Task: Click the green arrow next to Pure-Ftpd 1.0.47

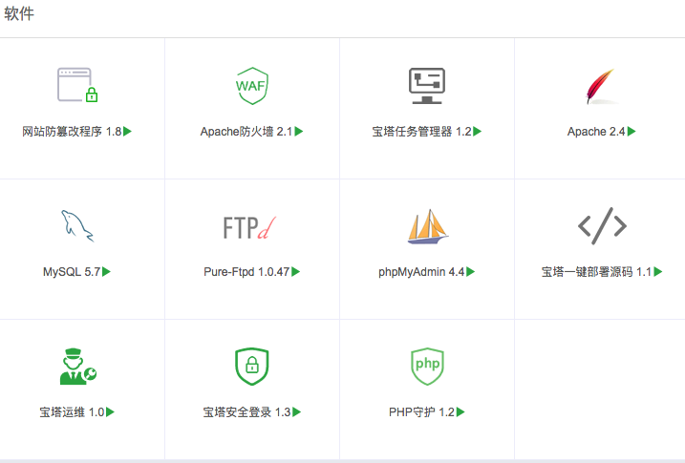Action: pyautogui.click(x=296, y=272)
